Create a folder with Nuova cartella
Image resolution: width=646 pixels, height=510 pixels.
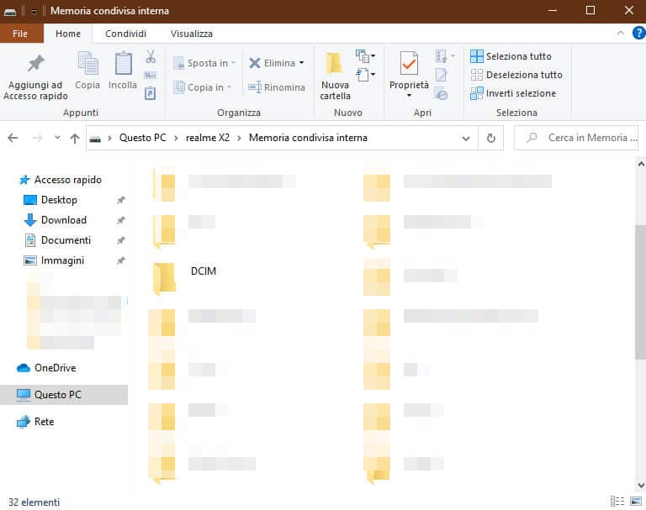click(x=335, y=76)
